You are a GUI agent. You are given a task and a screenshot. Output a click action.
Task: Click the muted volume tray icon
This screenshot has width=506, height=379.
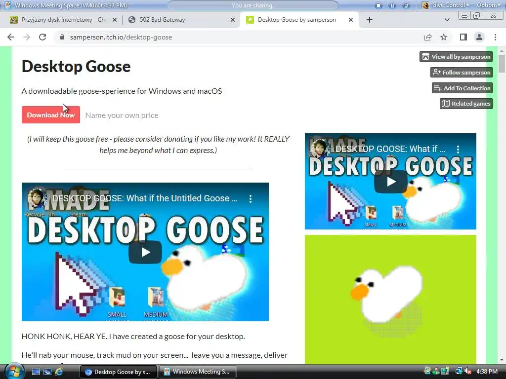(x=468, y=372)
